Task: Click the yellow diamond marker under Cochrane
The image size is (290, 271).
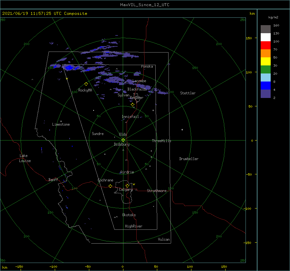Action: 110,186
